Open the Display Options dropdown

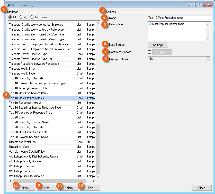pyautogui.click(x=208, y=59)
